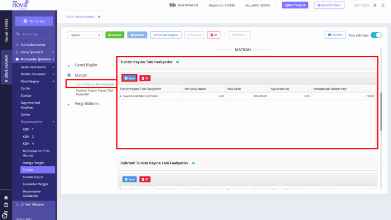
Task: Close the Turizm Beyannamesi tab
Action: [x=99, y=16]
